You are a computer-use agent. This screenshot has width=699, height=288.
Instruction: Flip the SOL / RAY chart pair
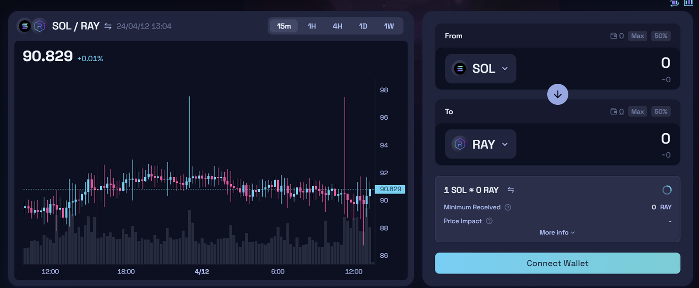[108, 26]
